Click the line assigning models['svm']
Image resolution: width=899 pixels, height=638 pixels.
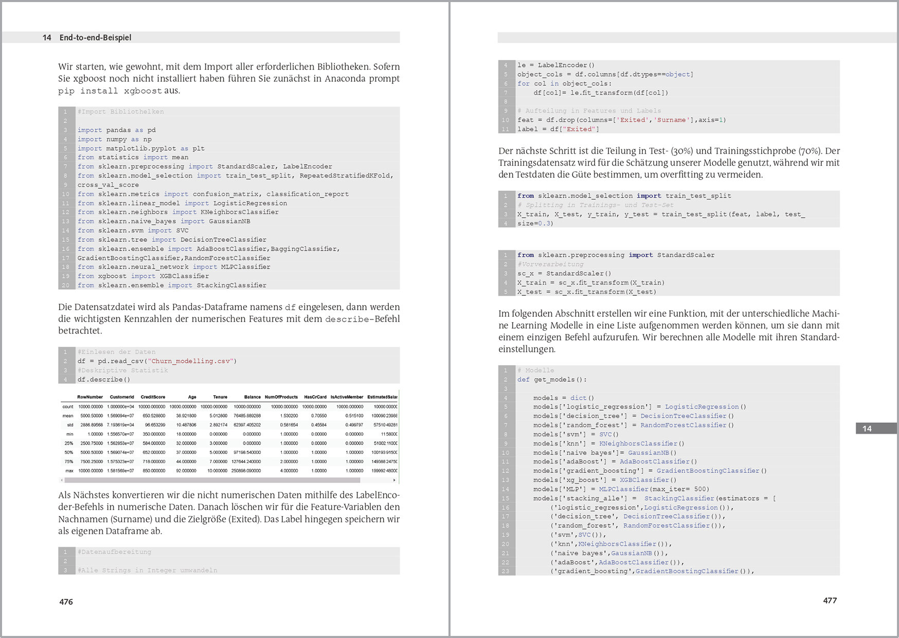[x=576, y=435]
